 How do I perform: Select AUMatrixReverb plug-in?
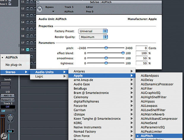pyautogui.click(x=159, y=114)
